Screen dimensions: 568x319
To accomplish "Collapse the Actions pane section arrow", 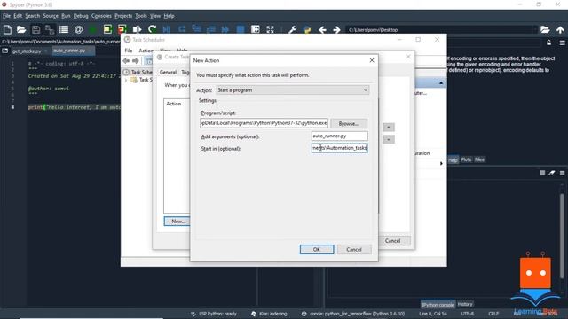I will (441, 83).
